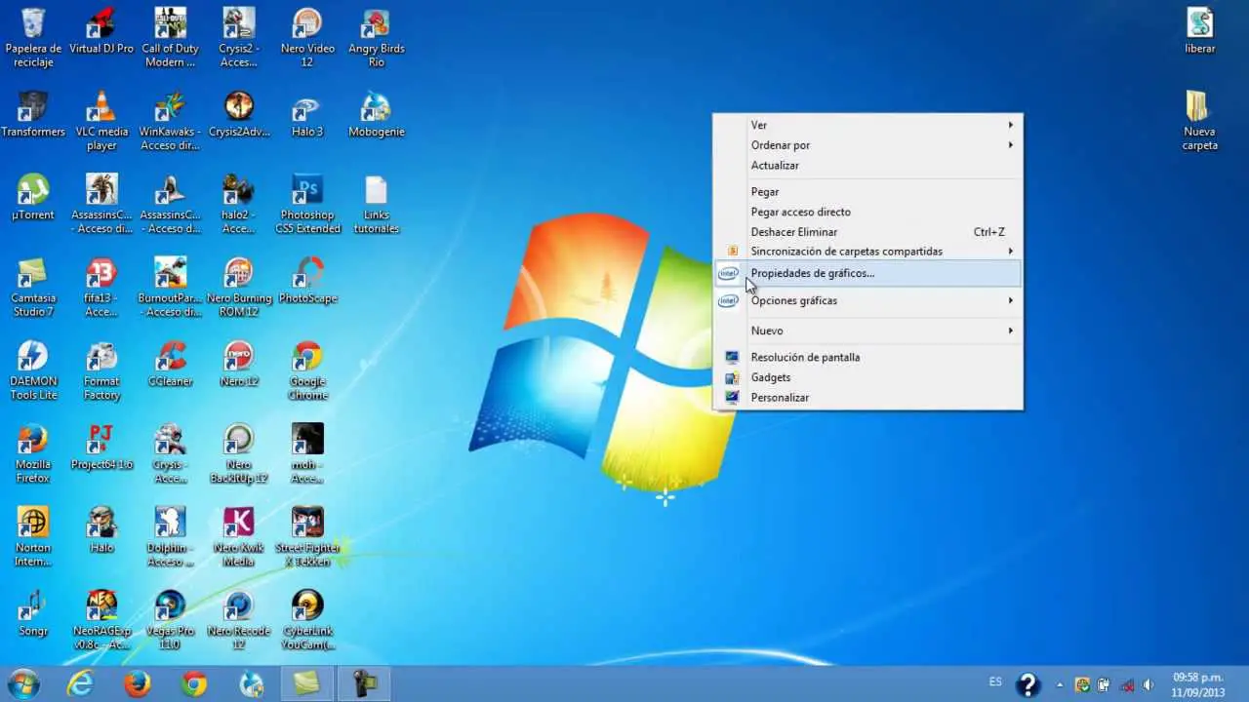The image size is (1249, 702).
Task: Select the Nero Kwik Media icon
Action: tap(239, 538)
